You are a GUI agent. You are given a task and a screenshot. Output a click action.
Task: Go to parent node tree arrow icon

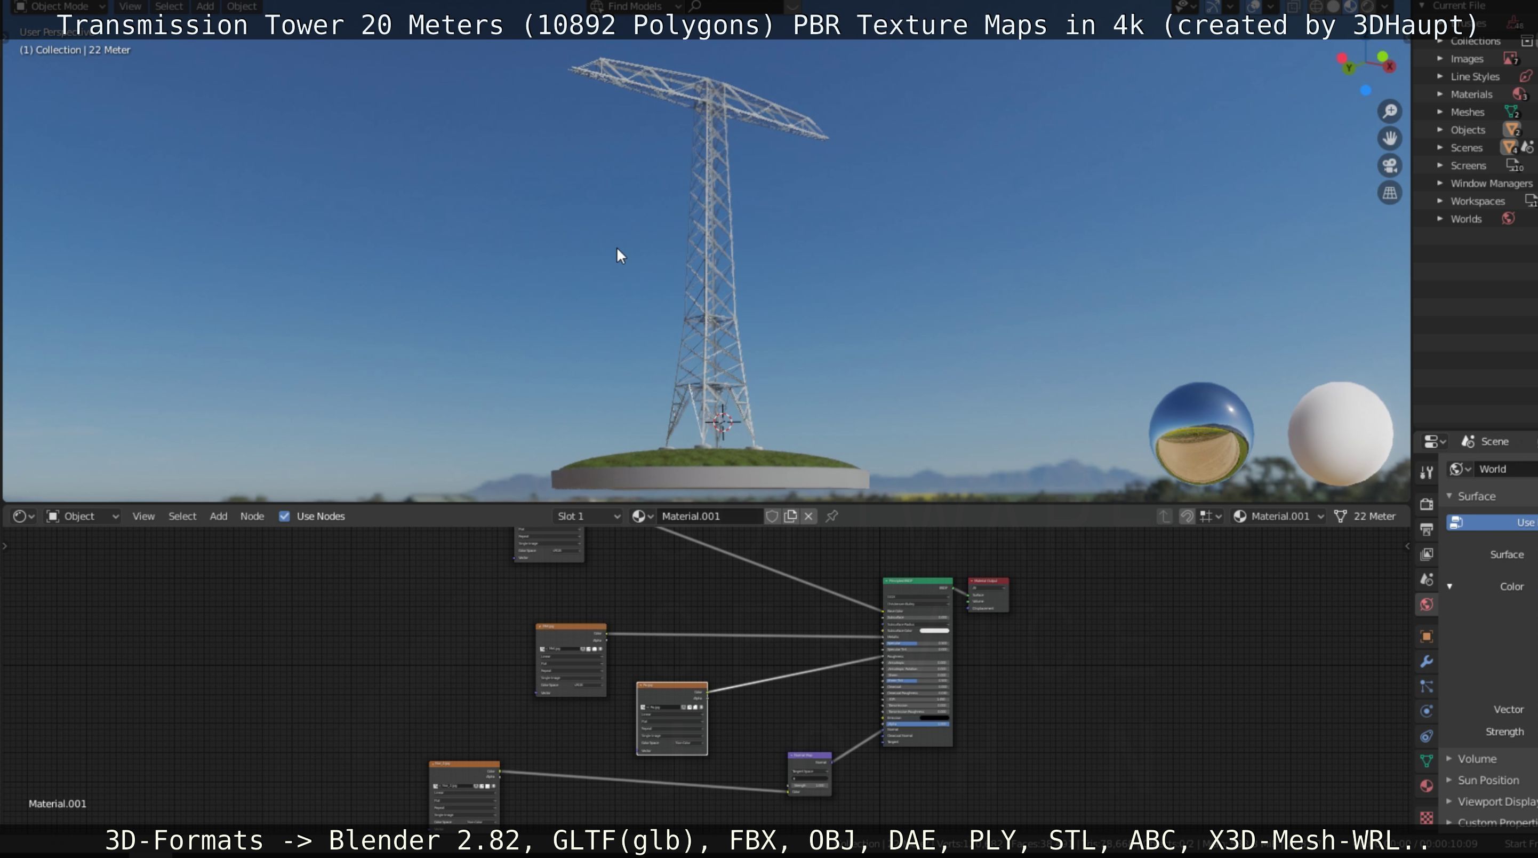(x=1164, y=516)
